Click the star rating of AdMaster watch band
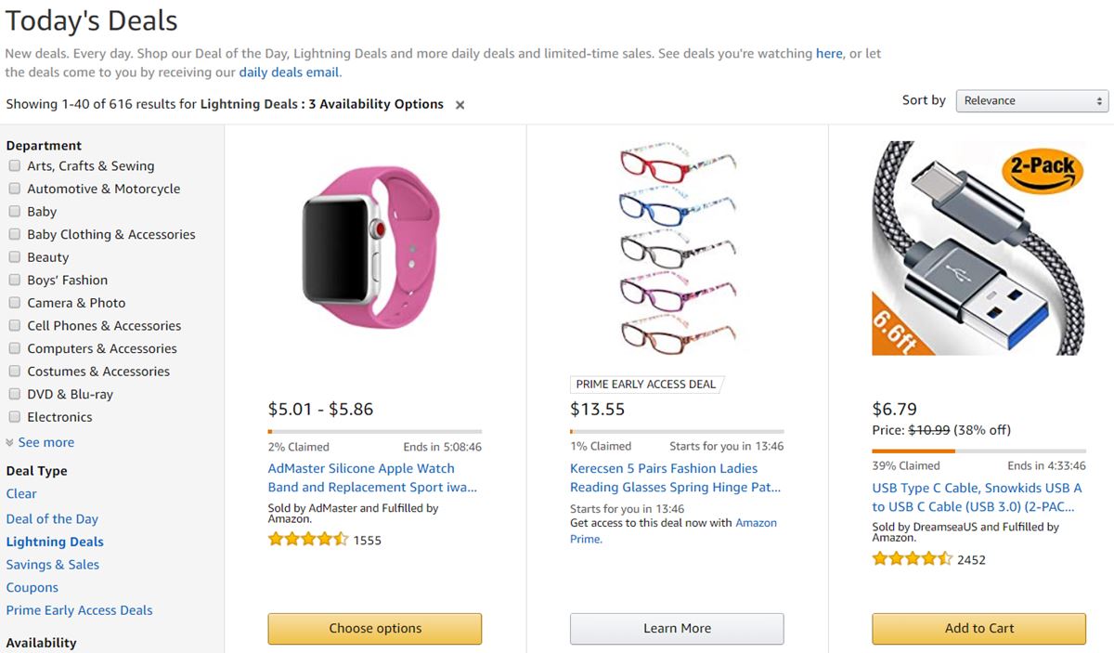Screen dimensions: 1114x653 pyautogui.click(x=308, y=539)
